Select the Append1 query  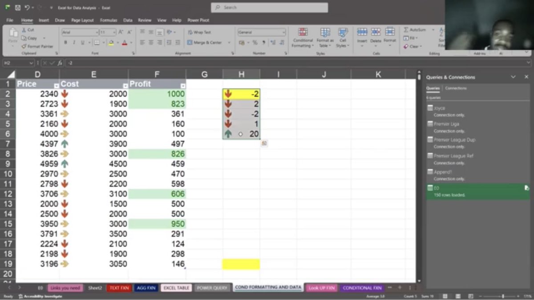(478, 175)
